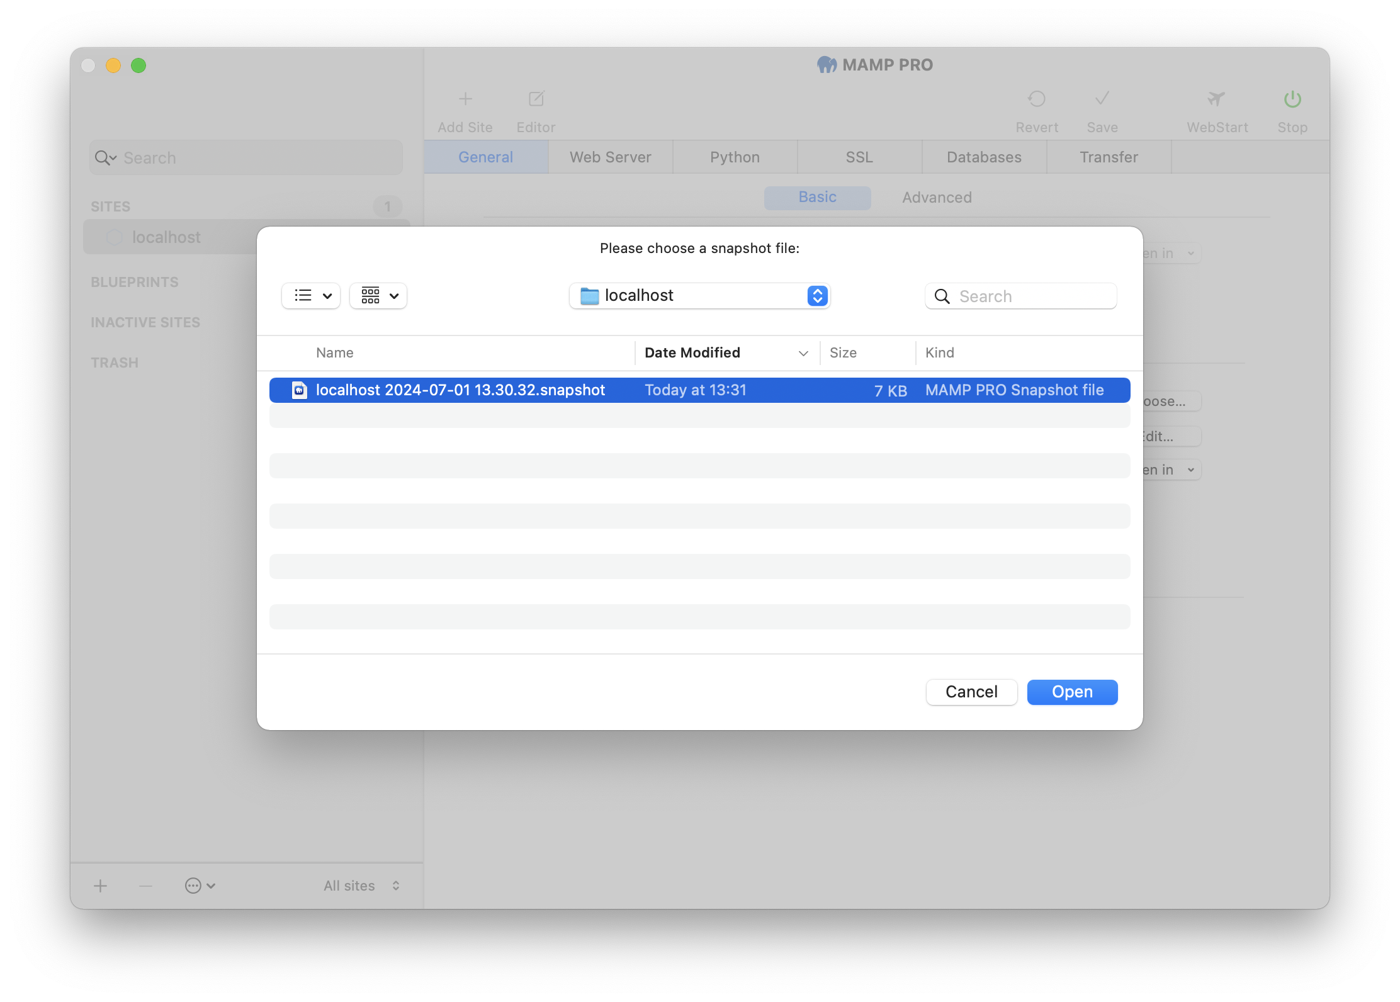The image size is (1400, 1002).
Task: Select localhost in the Sites list
Action: 246,237
